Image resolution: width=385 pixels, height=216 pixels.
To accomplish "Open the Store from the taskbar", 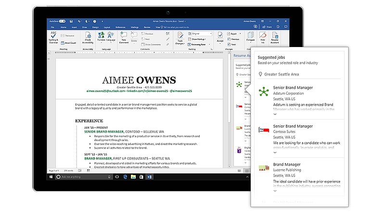I will (141, 177).
